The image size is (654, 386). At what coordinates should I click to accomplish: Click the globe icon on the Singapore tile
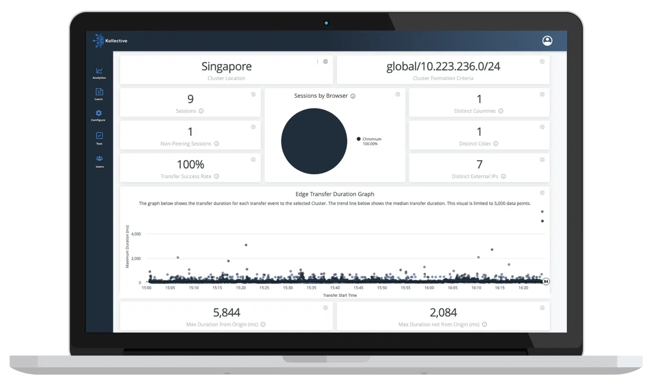[326, 61]
